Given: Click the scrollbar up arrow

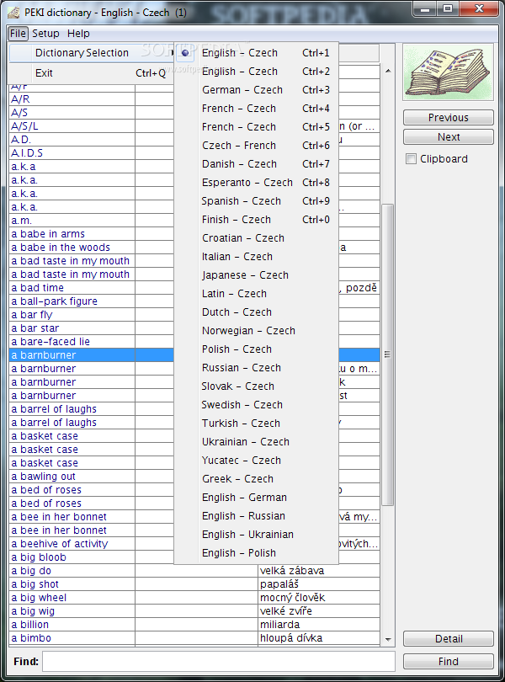Looking at the screenshot, I should (x=388, y=71).
